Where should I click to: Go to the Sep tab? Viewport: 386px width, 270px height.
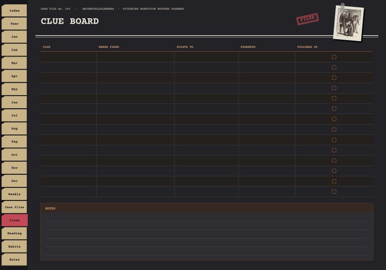tap(14, 142)
